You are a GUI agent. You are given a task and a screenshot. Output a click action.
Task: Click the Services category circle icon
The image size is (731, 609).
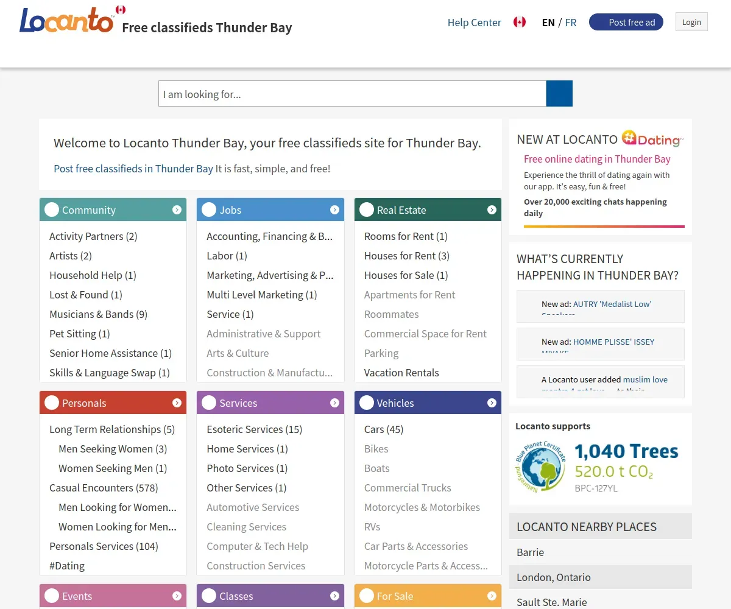coord(209,403)
